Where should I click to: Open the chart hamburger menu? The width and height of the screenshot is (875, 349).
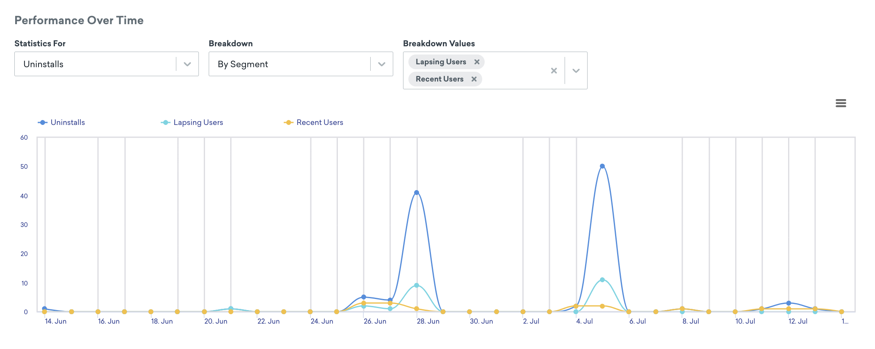pyautogui.click(x=841, y=103)
